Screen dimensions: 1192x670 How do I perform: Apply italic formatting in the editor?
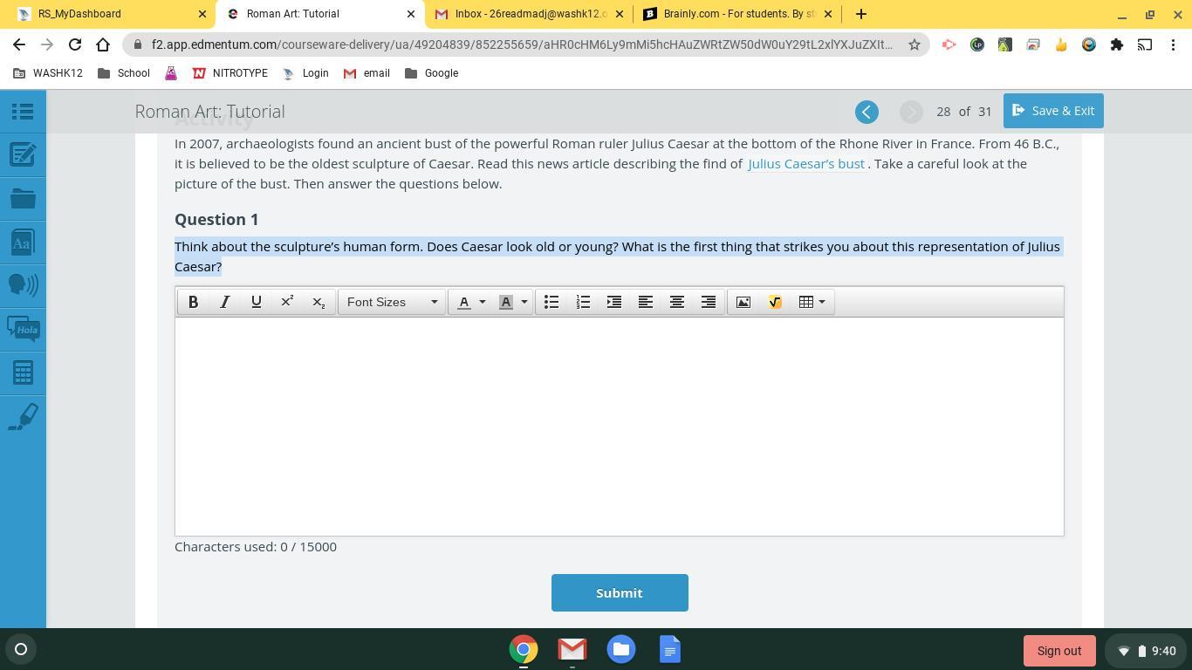224,302
